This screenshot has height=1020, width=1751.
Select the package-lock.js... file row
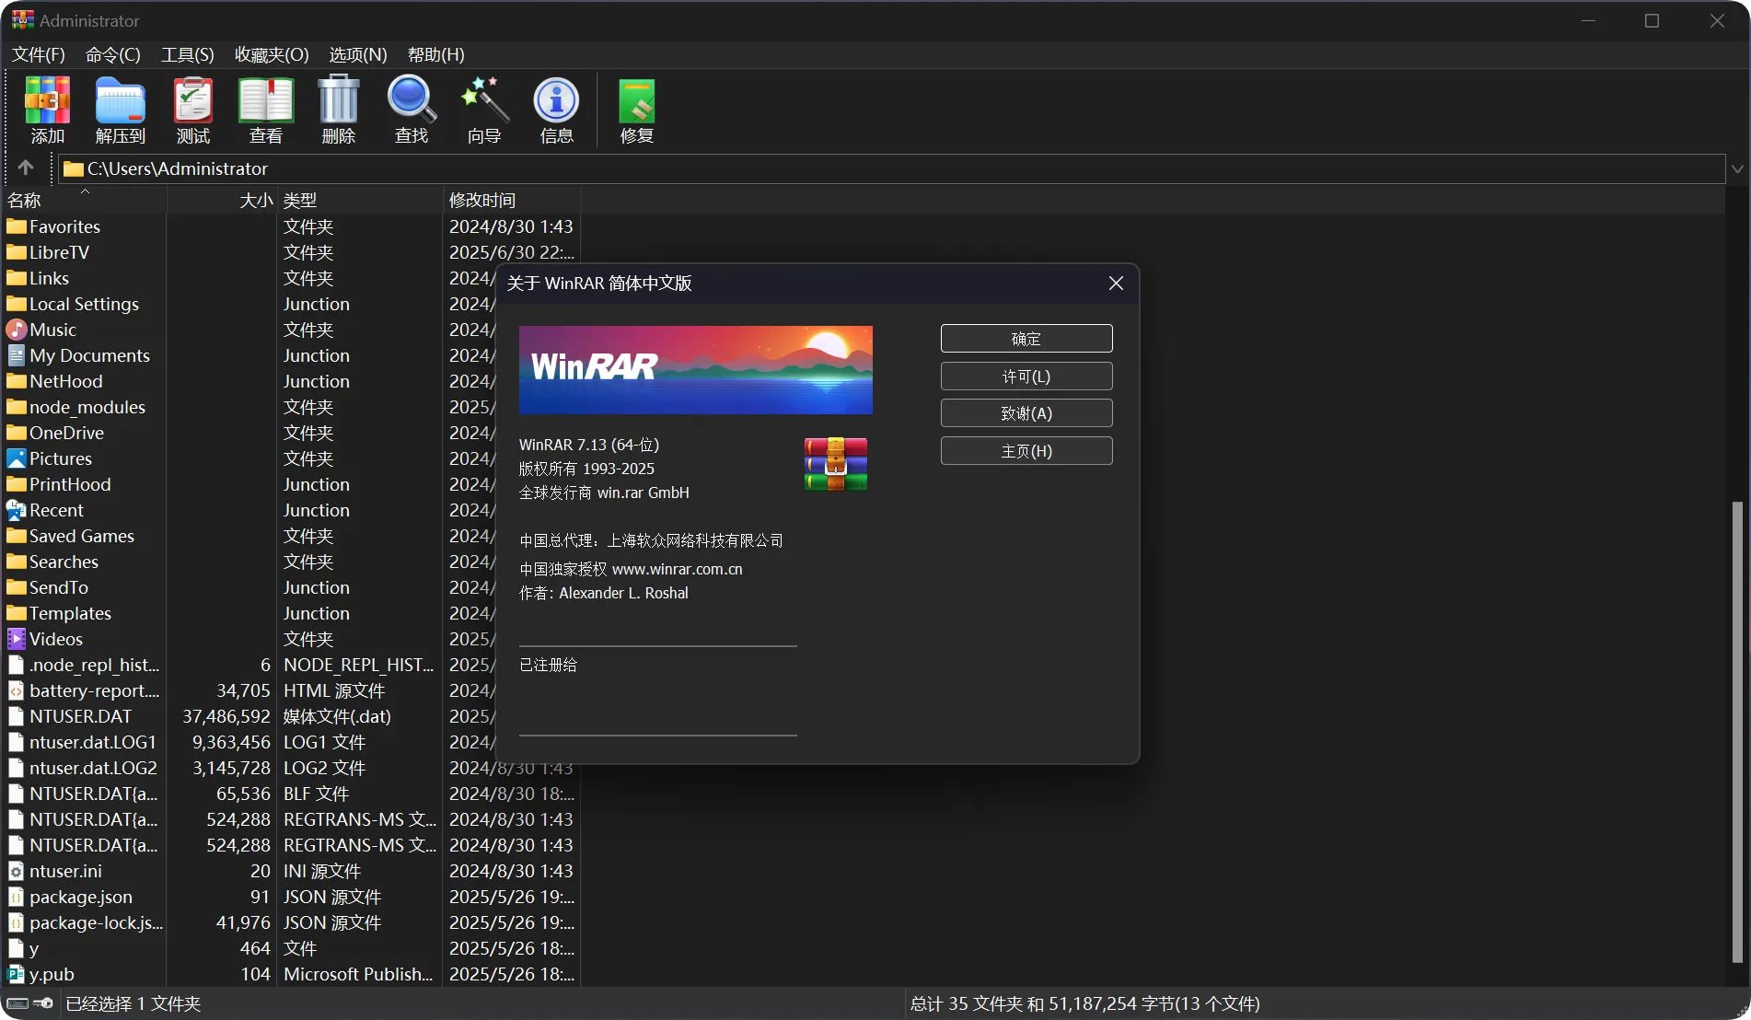tap(291, 922)
